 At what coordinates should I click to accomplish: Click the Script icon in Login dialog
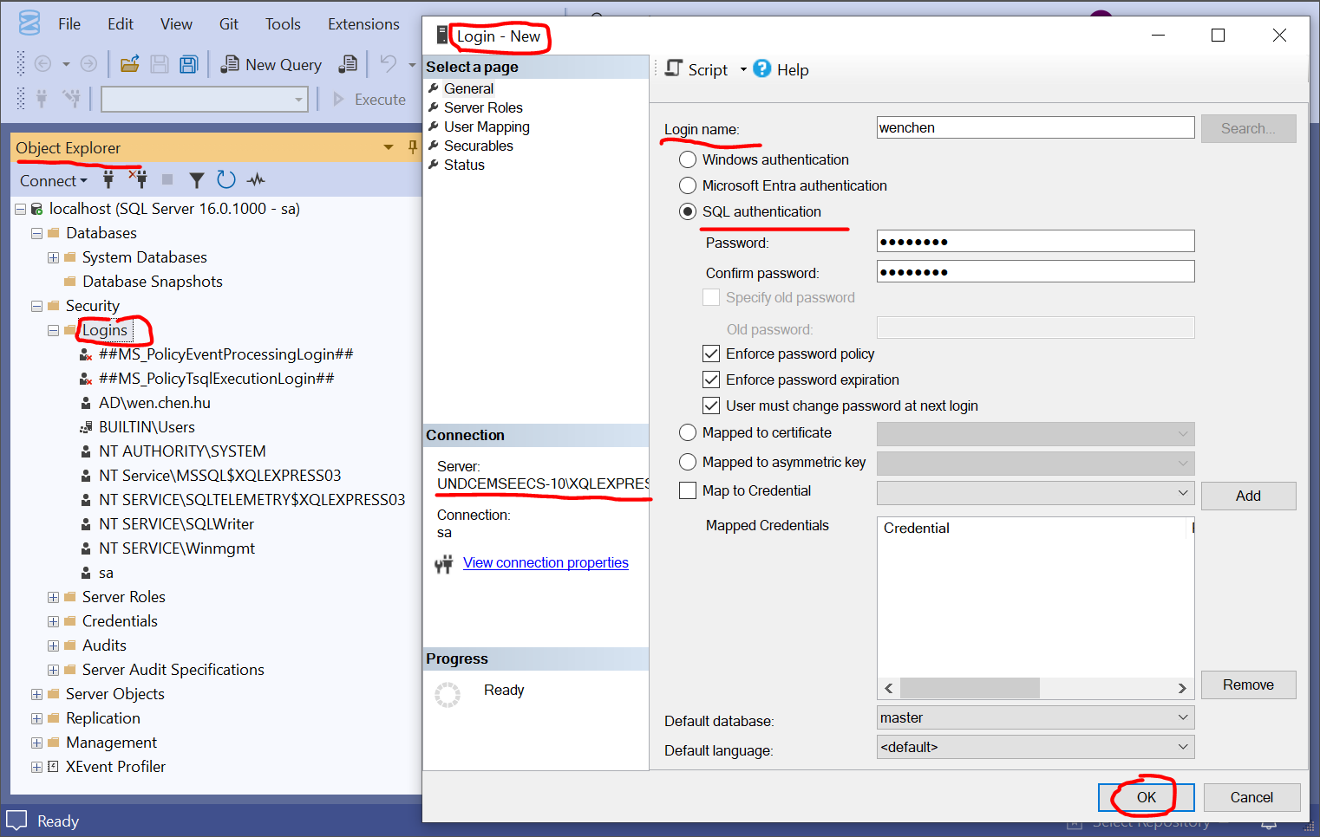pyautogui.click(x=675, y=69)
